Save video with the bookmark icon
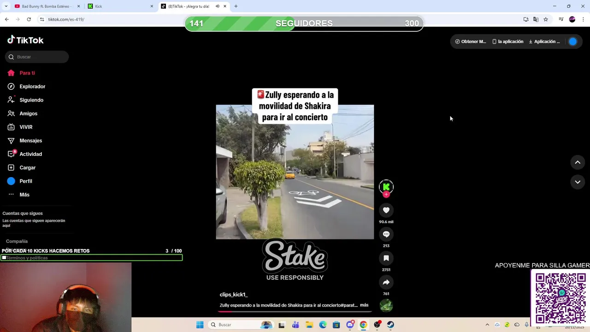Image resolution: width=590 pixels, height=332 pixels. point(386,258)
